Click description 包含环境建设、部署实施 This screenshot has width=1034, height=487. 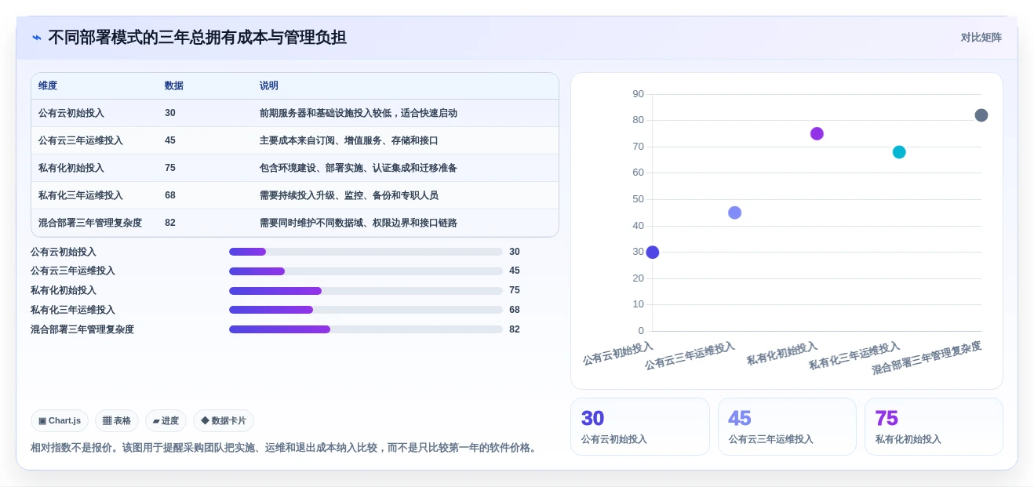point(359,168)
